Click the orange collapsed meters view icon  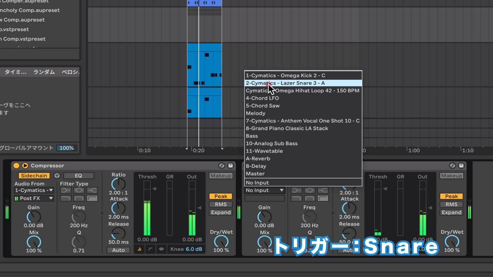[139, 249]
